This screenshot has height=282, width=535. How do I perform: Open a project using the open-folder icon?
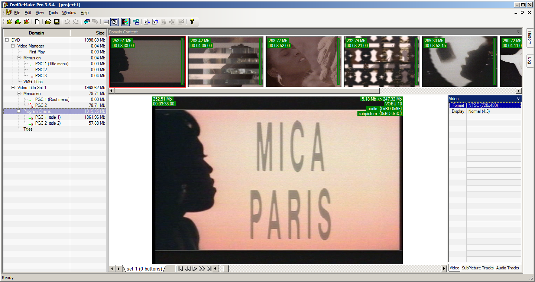click(x=48, y=22)
